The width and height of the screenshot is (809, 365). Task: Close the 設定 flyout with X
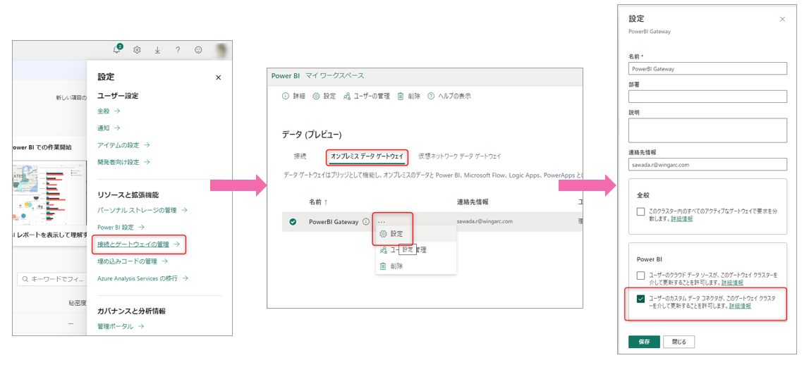(218, 78)
